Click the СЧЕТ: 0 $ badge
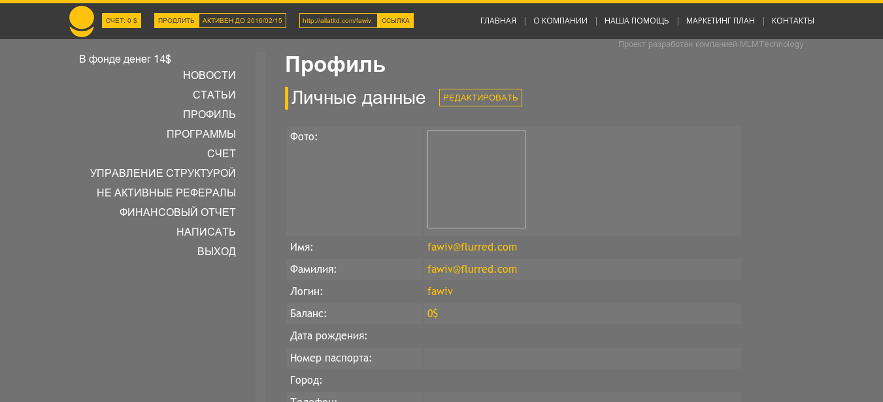The image size is (883, 402). coord(122,21)
